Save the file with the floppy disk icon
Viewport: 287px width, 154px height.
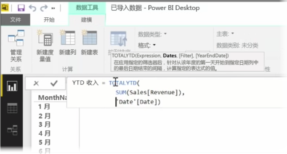21,8
